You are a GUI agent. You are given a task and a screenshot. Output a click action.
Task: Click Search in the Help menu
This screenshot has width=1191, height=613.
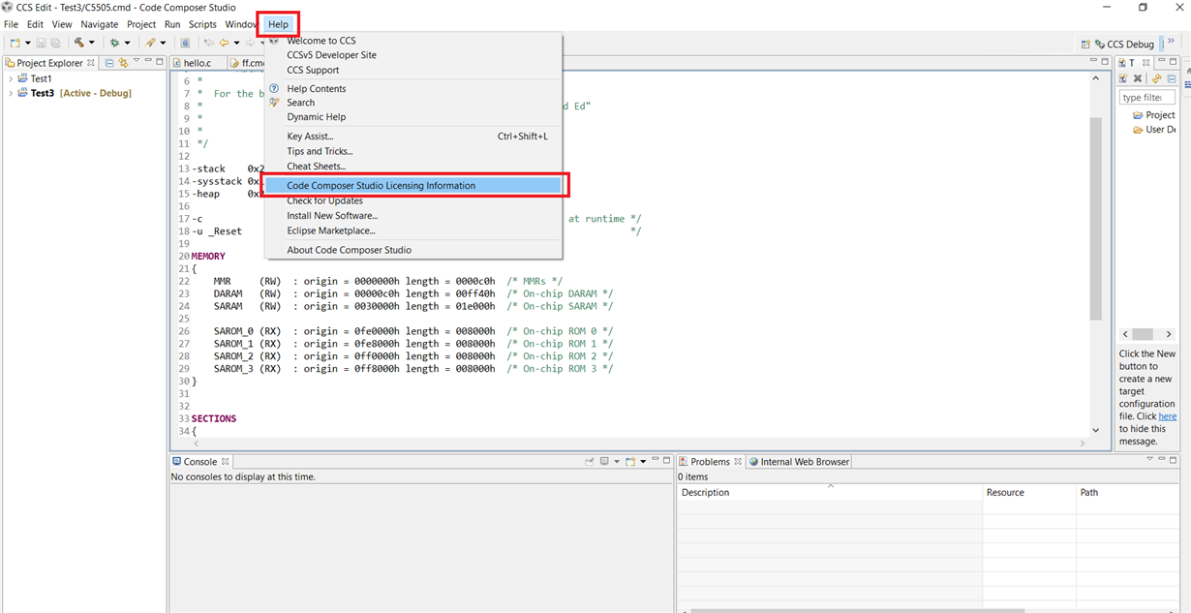tap(413, 103)
